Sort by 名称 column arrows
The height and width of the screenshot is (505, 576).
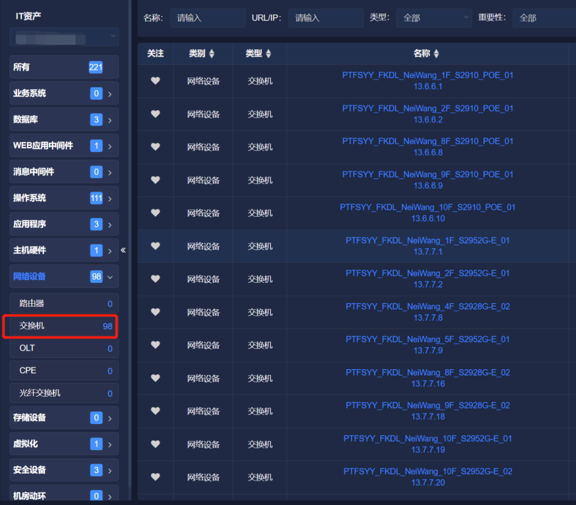tap(436, 54)
